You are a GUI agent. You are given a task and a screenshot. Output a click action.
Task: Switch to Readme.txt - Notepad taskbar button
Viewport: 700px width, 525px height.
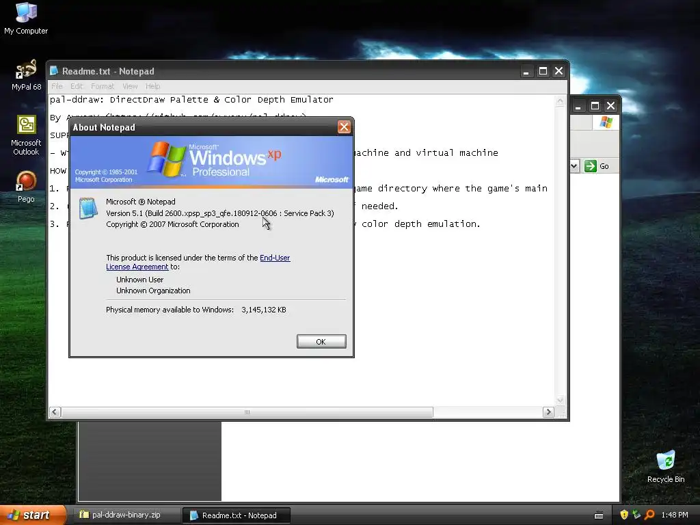(237, 515)
